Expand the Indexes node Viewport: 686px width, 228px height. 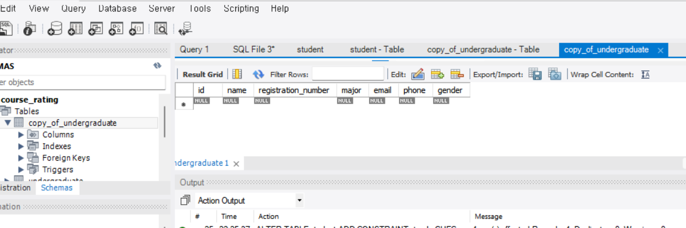click(x=21, y=146)
